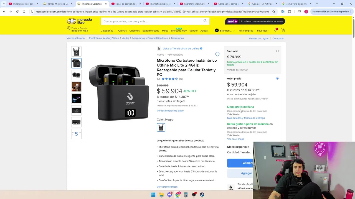
Task: Open the Windows Start menu
Action: (x=153, y=195)
